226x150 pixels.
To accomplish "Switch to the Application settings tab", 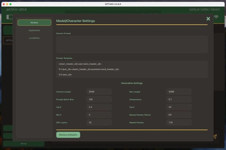I will [34, 30].
